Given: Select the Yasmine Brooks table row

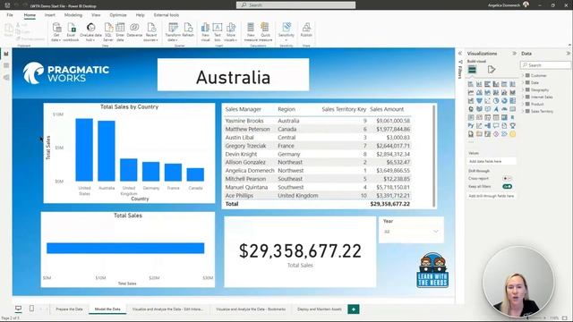Looking at the screenshot, I should 317,121.
